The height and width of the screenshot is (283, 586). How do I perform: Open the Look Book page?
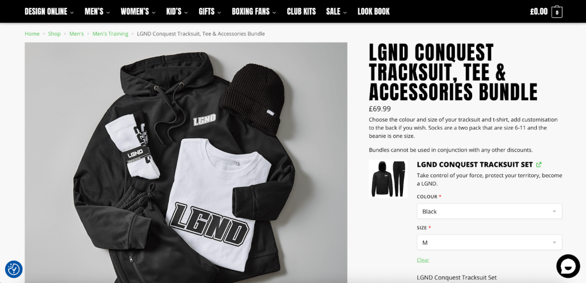(x=373, y=11)
